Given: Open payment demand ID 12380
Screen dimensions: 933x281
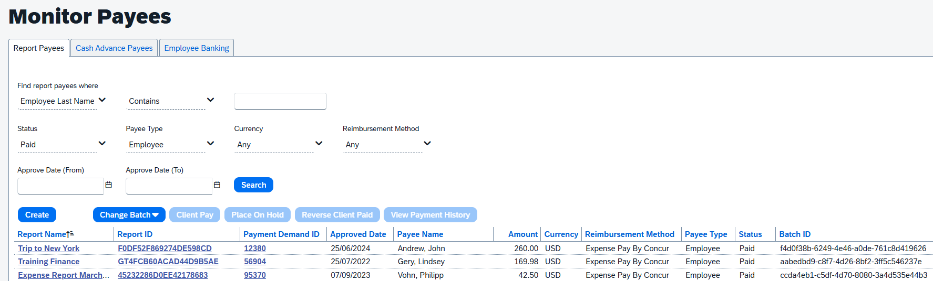Looking at the screenshot, I should pos(255,248).
